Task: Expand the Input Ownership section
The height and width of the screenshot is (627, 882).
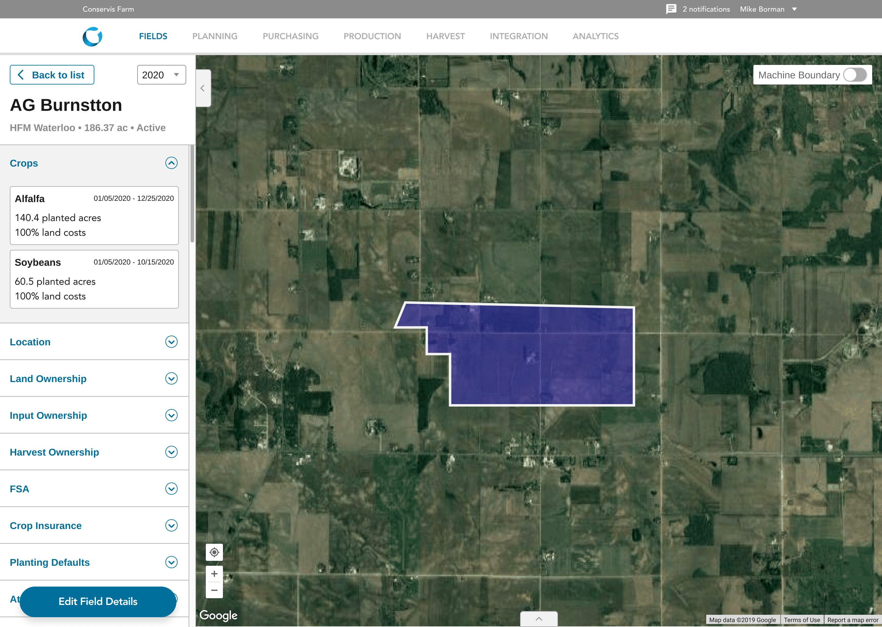Action: [x=171, y=415]
